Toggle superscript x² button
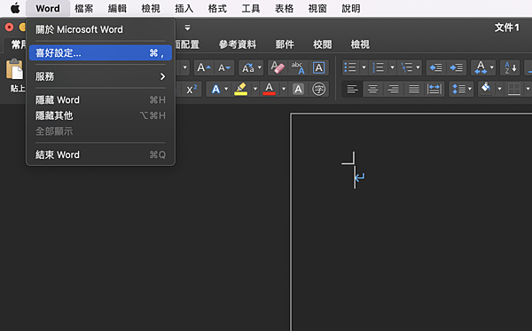532x331 pixels. click(192, 90)
